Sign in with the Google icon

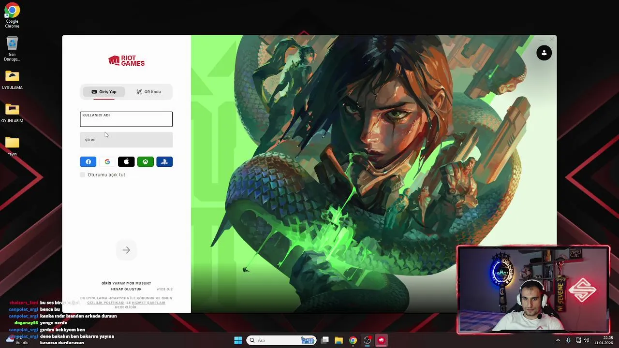pos(107,162)
